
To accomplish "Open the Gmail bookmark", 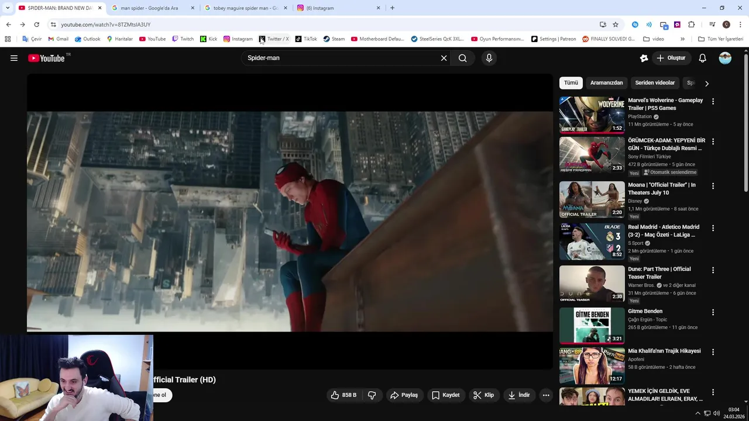I will tap(58, 39).
